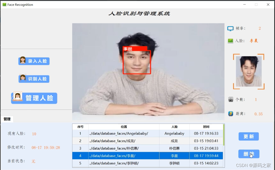Click the 人脸识别与管理系统 title heading
The width and height of the screenshot is (275, 170).
point(139,14)
